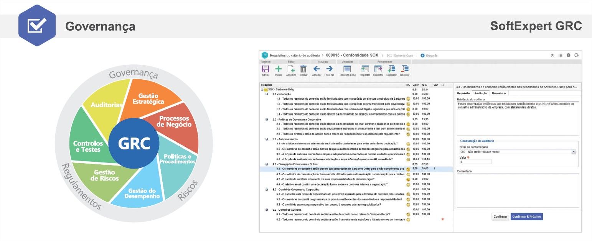Click the Comentário text area
This screenshot has height=241, width=592.
(x=518, y=190)
